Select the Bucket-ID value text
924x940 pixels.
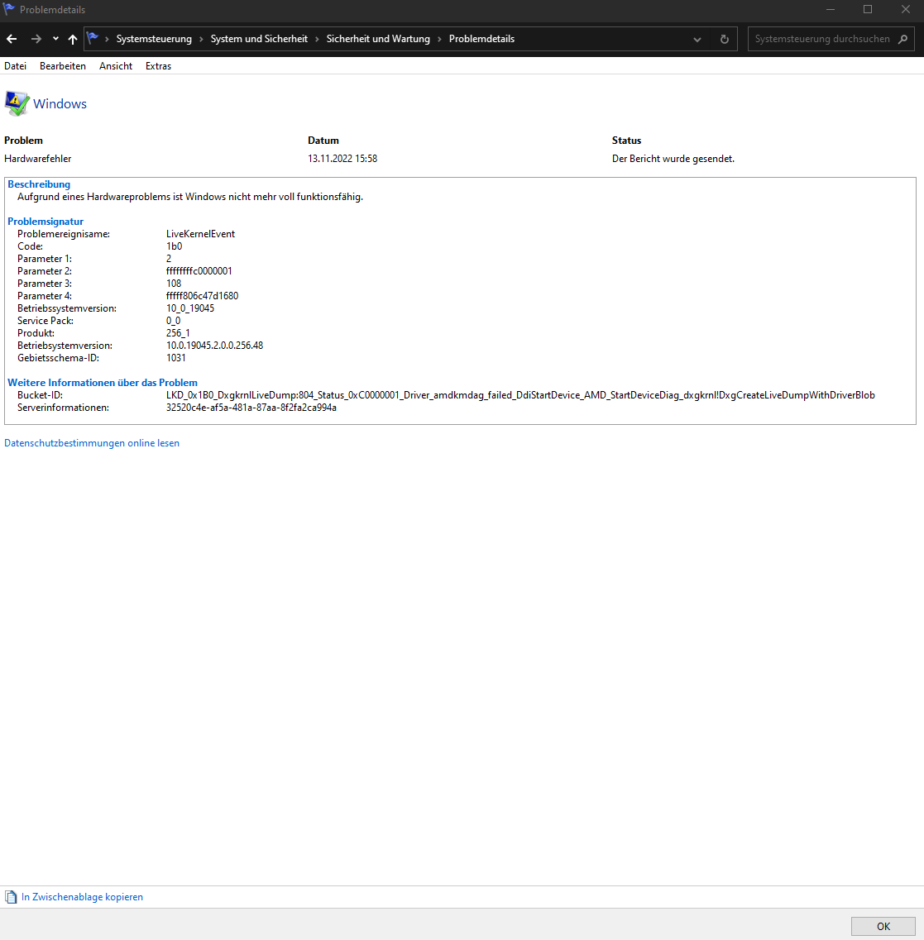click(x=520, y=395)
